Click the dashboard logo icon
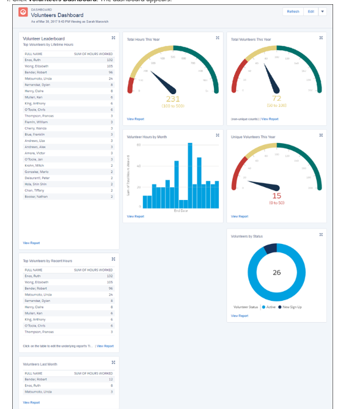The width and height of the screenshot is (349, 409). [23, 12]
